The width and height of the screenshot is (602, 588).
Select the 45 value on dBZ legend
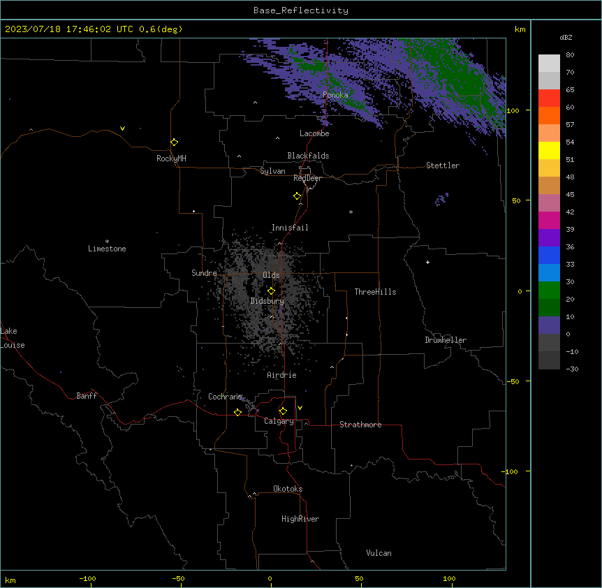click(570, 195)
